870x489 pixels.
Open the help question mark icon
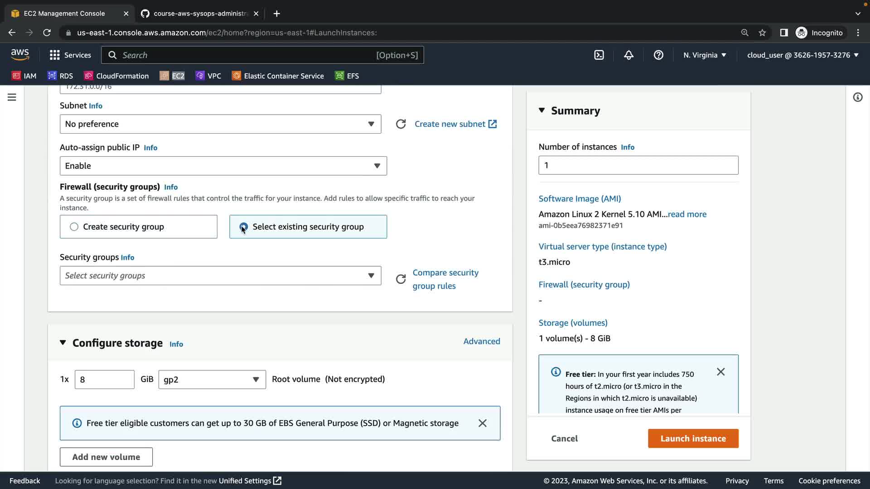point(658,55)
